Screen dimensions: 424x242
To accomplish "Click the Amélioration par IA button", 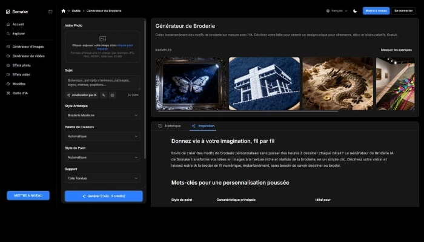I will coord(82,95).
